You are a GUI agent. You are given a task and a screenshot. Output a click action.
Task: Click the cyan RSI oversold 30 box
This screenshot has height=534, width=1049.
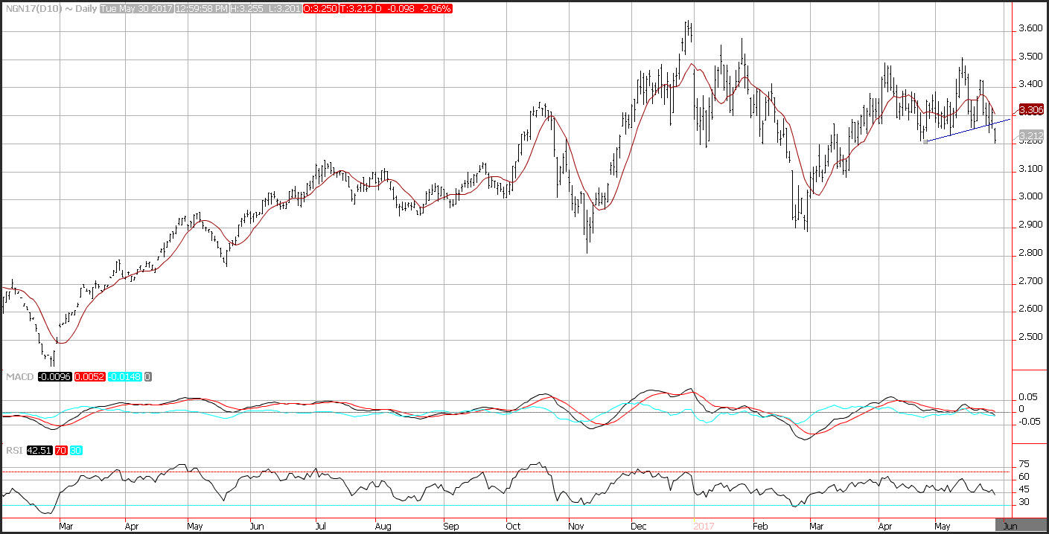[76, 450]
